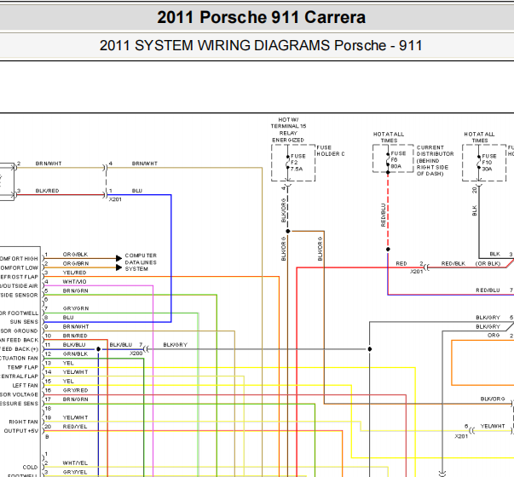This screenshot has width=514, height=477.
Task: Select 'CURRENT DISTRIBUTOR (BEHIND RIGHT SIDE OF DASH)' text
Action: tap(435, 160)
